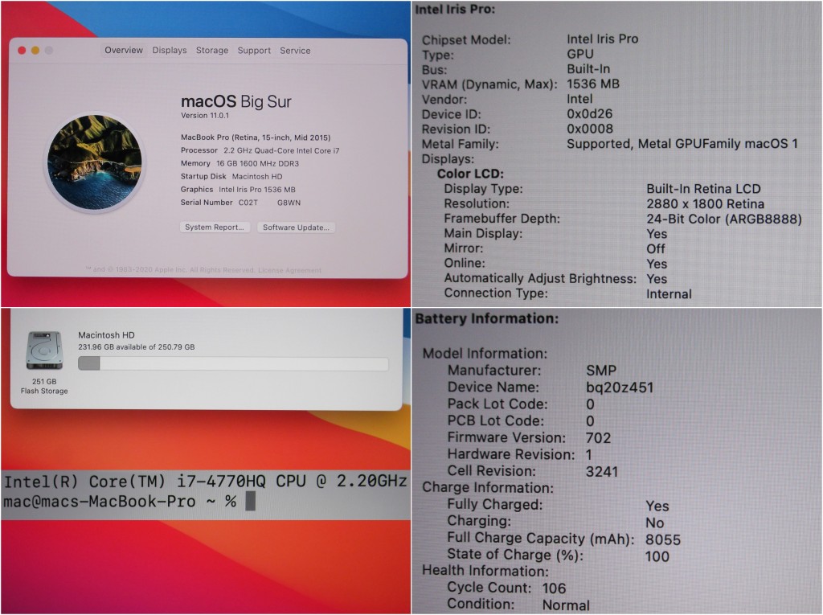Click the Cell Revision value 3241
823x615 pixels.
tap(602, 472)
